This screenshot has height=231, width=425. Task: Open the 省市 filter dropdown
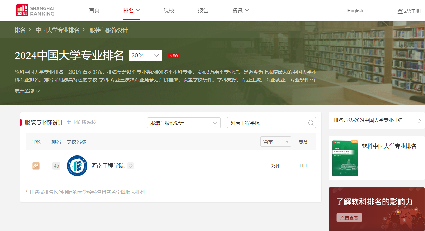[275, 141]
